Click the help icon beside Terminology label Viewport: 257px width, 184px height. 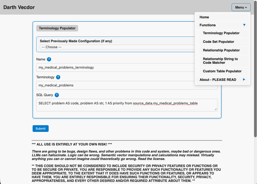(58, 77)
